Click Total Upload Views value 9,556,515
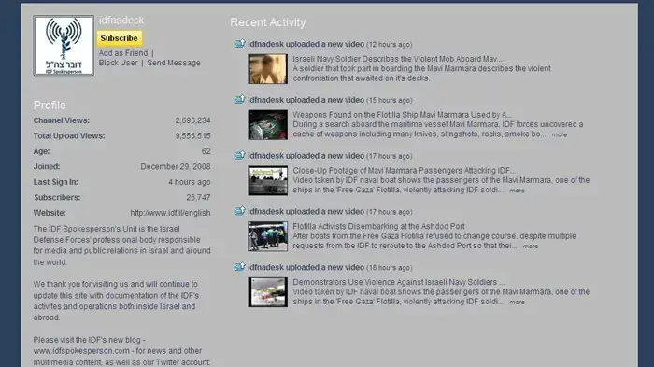Viewport: 654px width, 367px height. pyautogui.click(x=192, y=136)
